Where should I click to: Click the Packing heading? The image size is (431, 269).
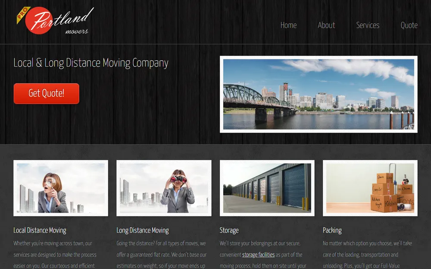click(x=332, y=230)
